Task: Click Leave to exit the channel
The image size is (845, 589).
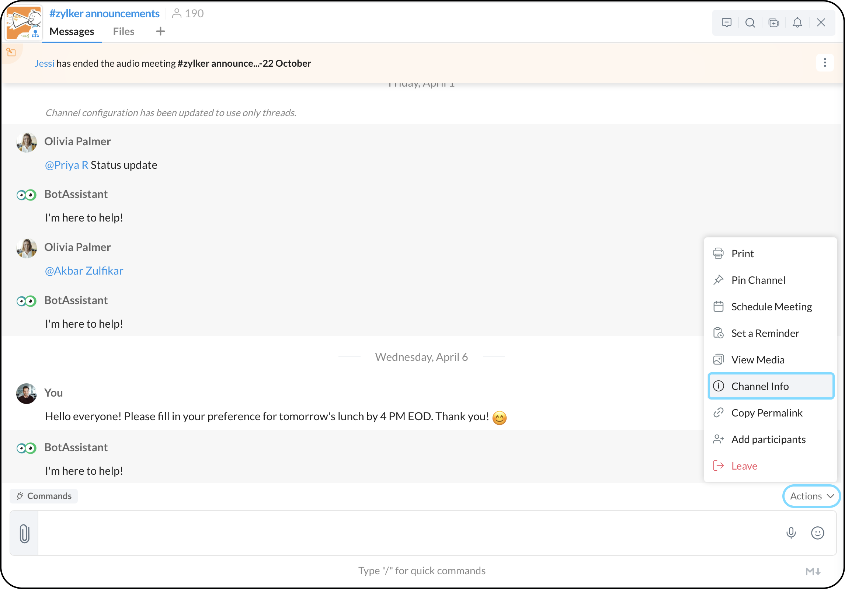Action: pos(771,466)
